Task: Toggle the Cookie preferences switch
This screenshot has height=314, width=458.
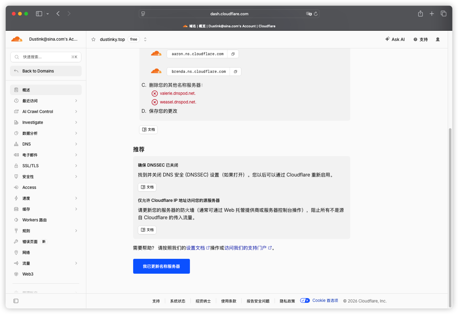Action: click(305, 300)
